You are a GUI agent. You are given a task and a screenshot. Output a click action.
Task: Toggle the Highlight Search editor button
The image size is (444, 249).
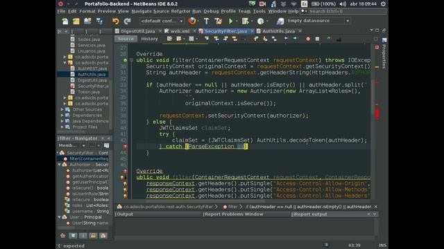click(234, 39)
